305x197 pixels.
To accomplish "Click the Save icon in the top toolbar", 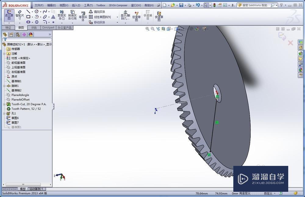I will (181, 5).
